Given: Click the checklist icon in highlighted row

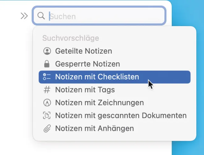Looking at the screenshot, I should [47, 77].
